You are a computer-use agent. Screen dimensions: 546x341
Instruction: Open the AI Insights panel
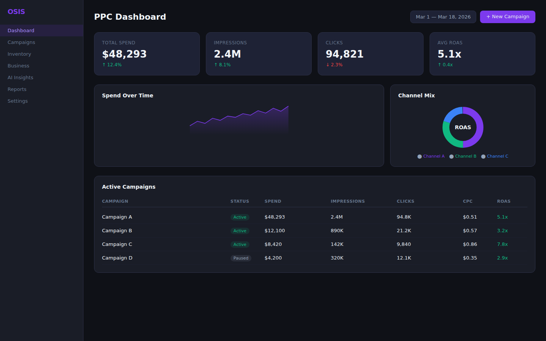click(x=20, y=77)
